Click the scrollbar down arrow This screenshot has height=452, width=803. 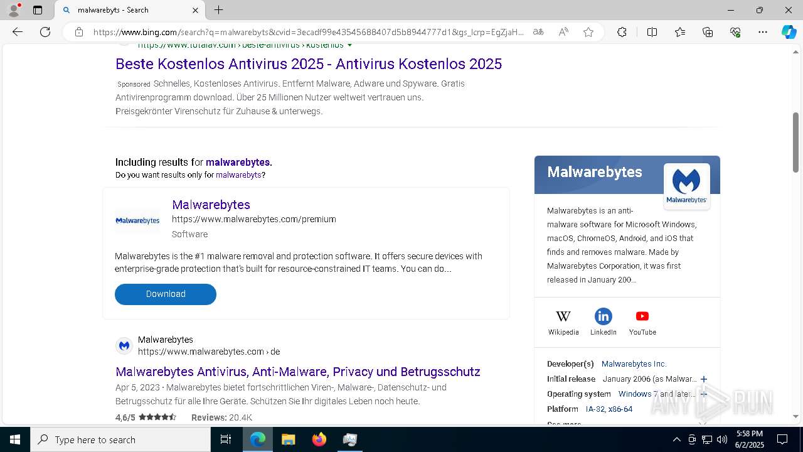tap(796, 416)
